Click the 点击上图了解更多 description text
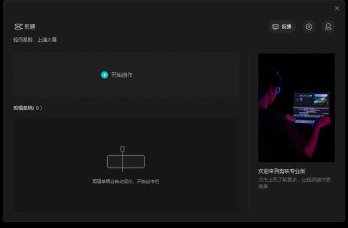The width and height of the screenshot is (348, 228). click(x=294, y=183)
